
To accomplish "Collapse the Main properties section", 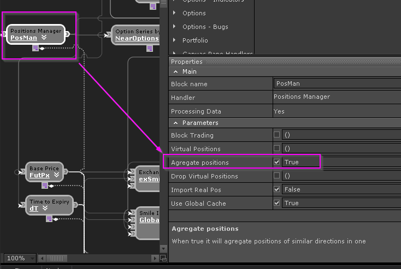I will pos(175,71).
